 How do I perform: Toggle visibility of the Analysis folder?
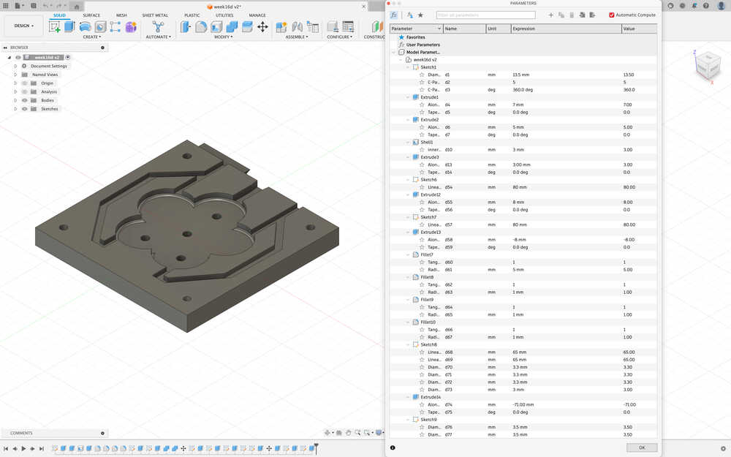pyautogui.click(x=25, y=92)
